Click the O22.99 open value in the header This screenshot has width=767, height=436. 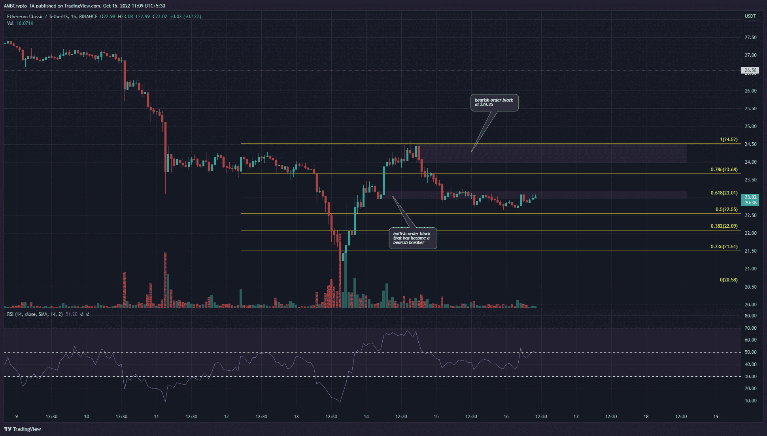[x=108, y=17]
